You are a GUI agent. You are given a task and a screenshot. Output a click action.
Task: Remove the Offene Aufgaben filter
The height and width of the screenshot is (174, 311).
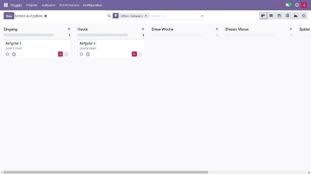coord(146,16)
